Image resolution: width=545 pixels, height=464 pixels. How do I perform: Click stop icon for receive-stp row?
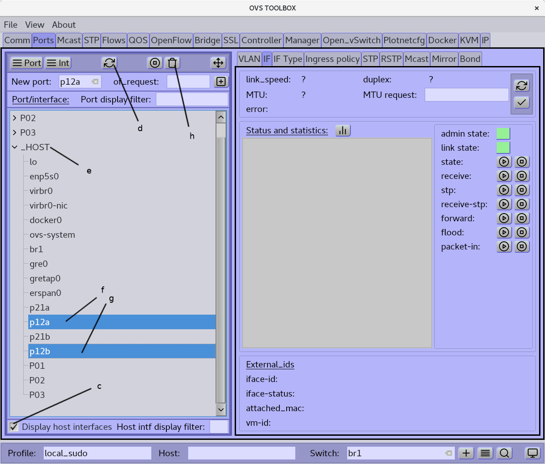click(522, 204)
